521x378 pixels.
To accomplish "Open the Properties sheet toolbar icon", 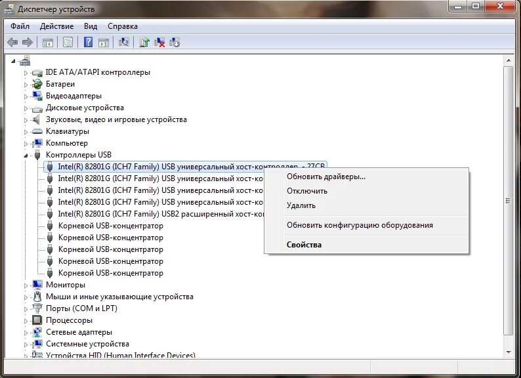I will click(68, 43).
